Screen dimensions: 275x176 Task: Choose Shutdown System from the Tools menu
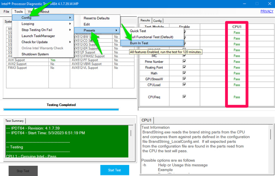tap(35, 54)
